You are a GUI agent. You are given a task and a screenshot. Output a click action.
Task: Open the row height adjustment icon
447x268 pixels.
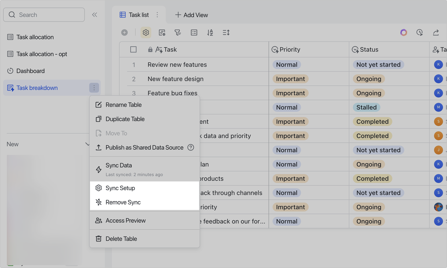(x=226, y=32)
